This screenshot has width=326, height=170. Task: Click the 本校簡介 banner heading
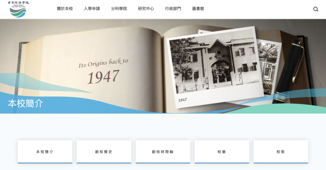[x=25, y=103]
